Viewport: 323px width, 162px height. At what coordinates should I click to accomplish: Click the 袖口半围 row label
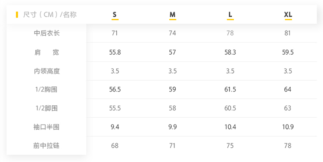point(47,127)
